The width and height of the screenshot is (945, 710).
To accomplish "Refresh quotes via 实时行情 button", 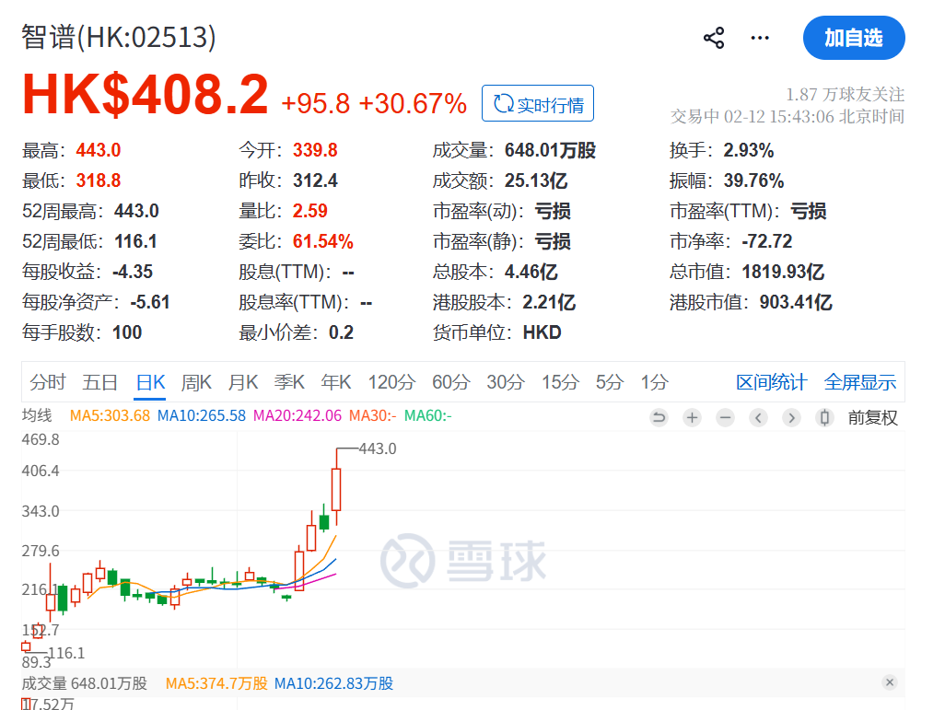I will [538, 103].
